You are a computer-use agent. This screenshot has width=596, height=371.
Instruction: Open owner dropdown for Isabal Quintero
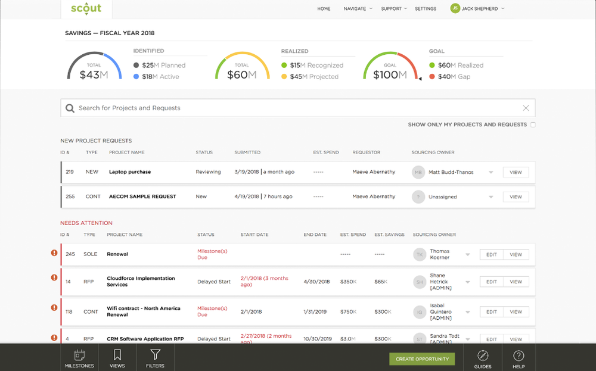pos(468,312)
